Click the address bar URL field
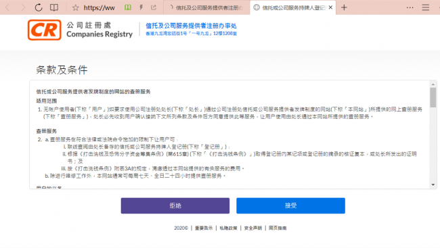Screen dimensions: 440x248 click(x=99, y=8)
